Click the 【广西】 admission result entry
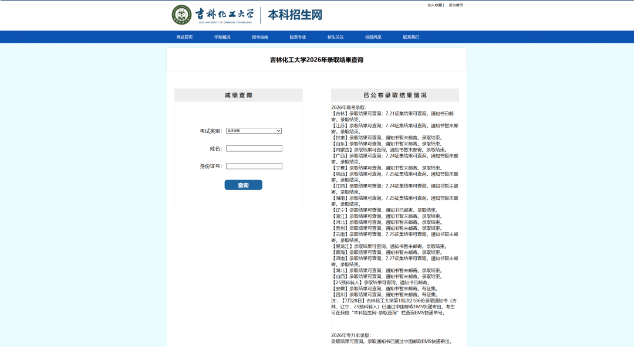 [394, 159]
